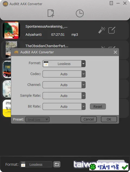130x172 pixels.
Task: Click the AudKit logo in main title bar
Action: (5, 4)
